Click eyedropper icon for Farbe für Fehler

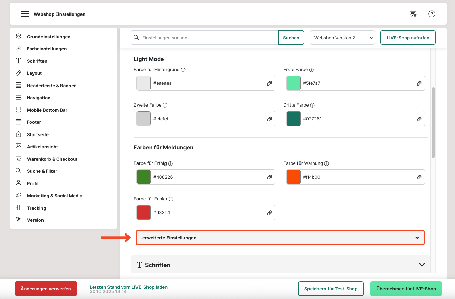pyautogui.click(x=269, y=213)
